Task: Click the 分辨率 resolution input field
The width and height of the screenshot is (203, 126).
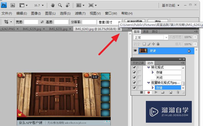Action: click(x=89, y=22)
